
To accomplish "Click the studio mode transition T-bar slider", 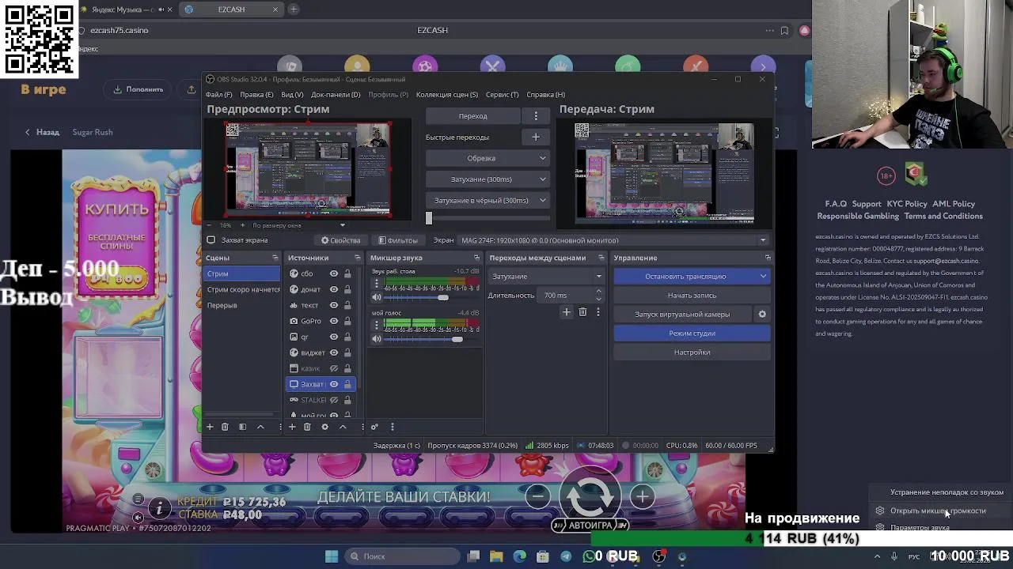I will [488, 219].
